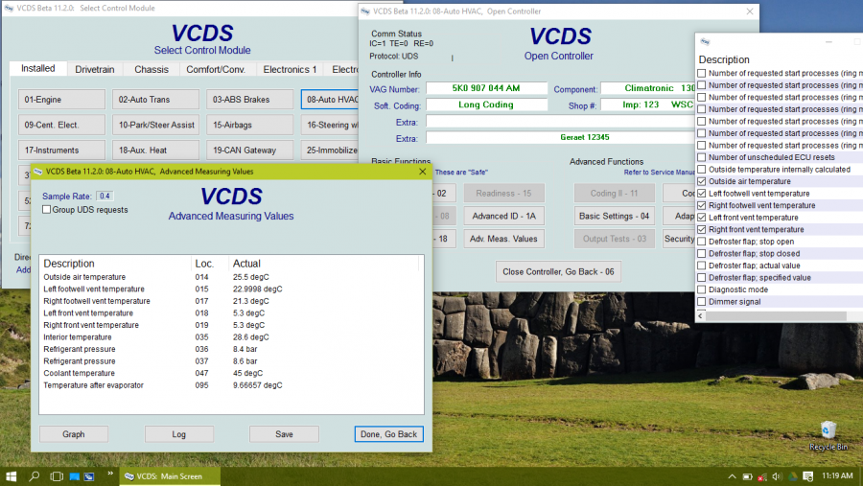Click the Log button
The height and width of the screenshot is (486, 863).
179,434
